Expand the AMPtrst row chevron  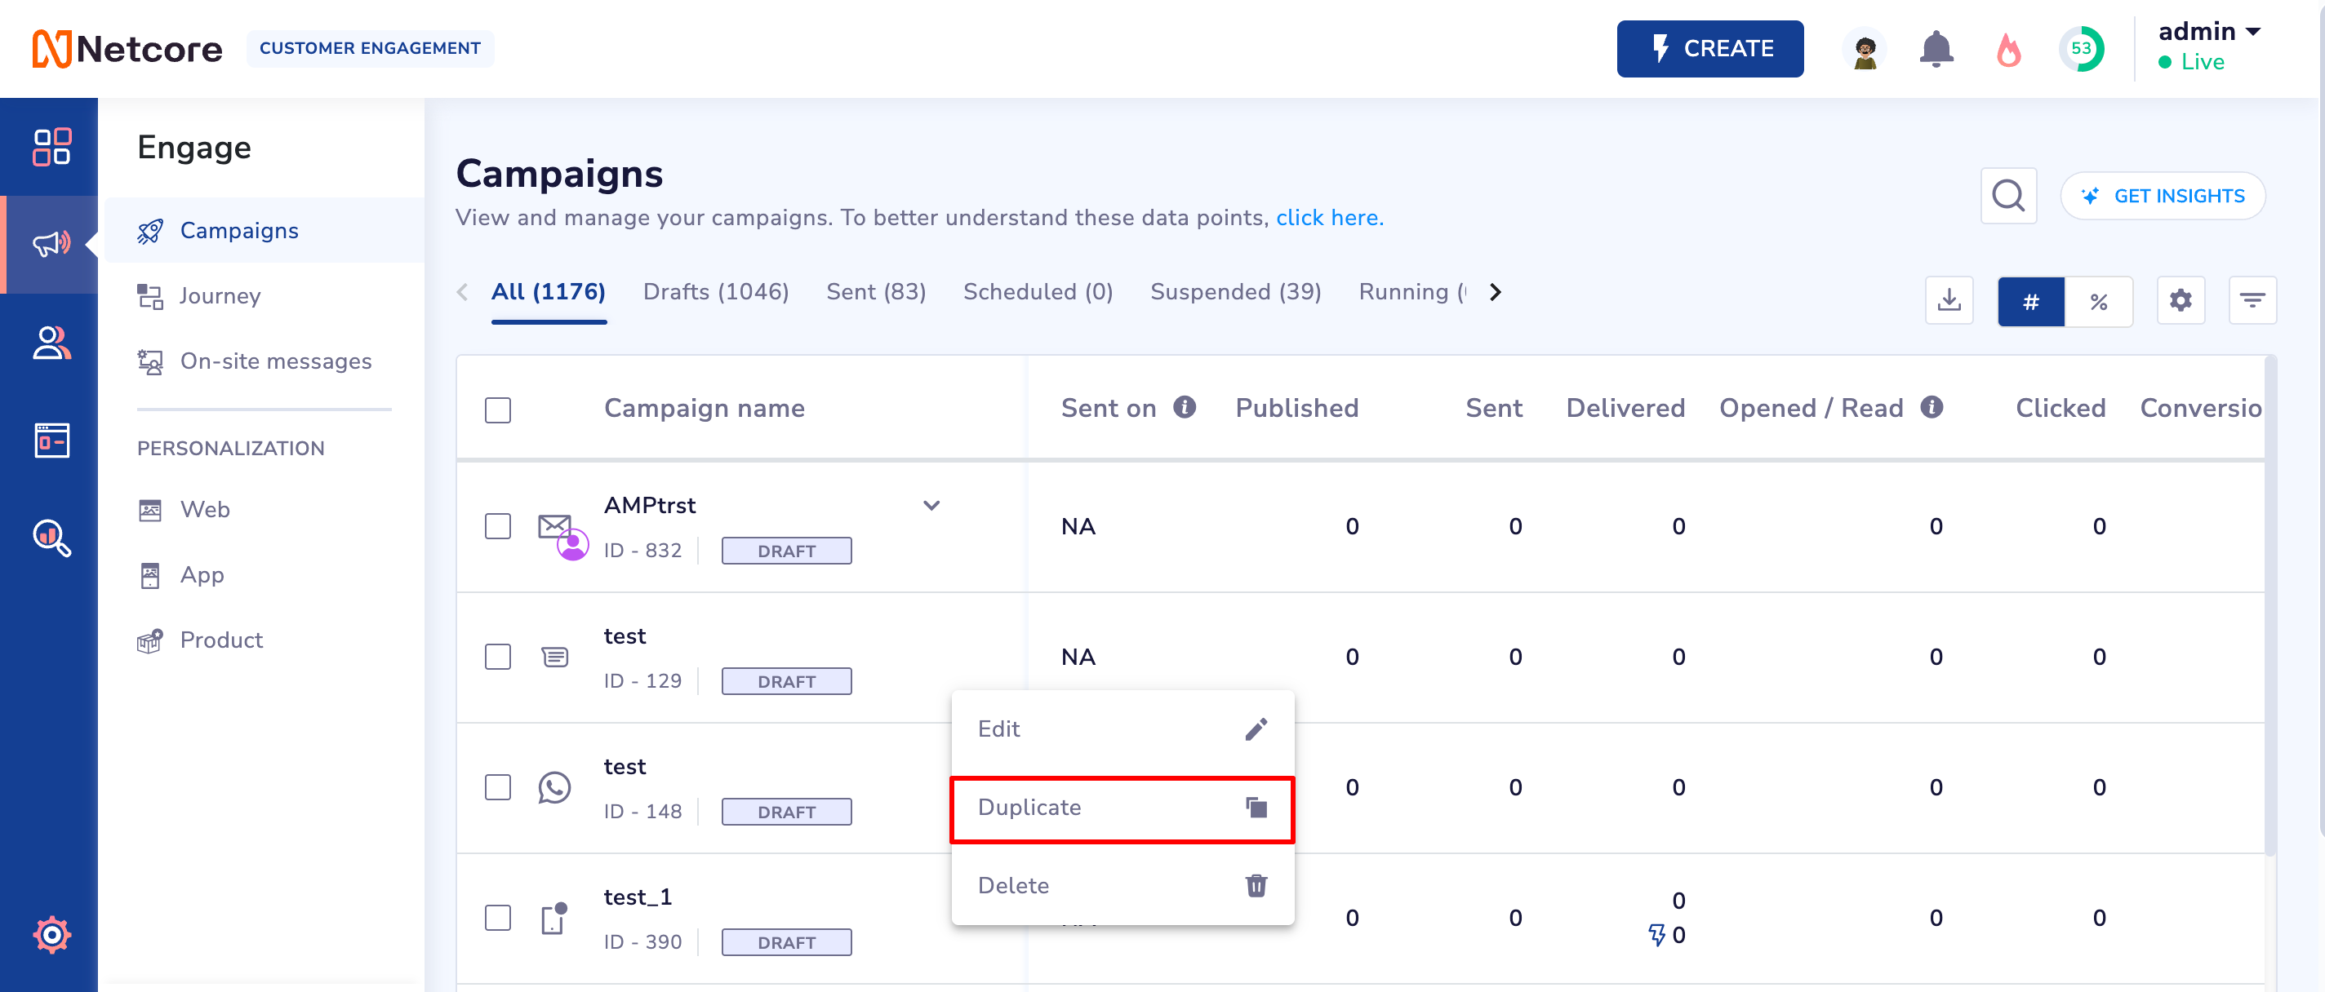click(x=931, y=505)
